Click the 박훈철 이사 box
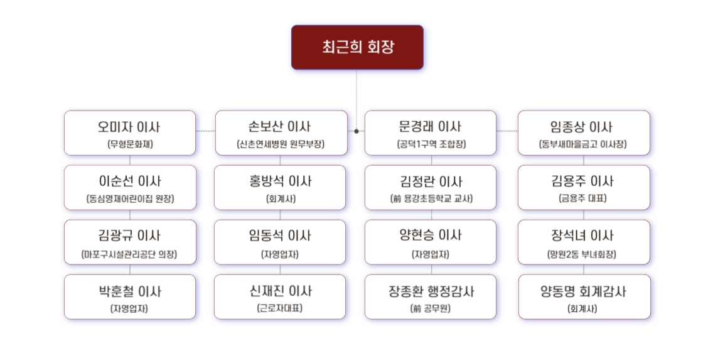The image size is (713, 346). point(130,297)
